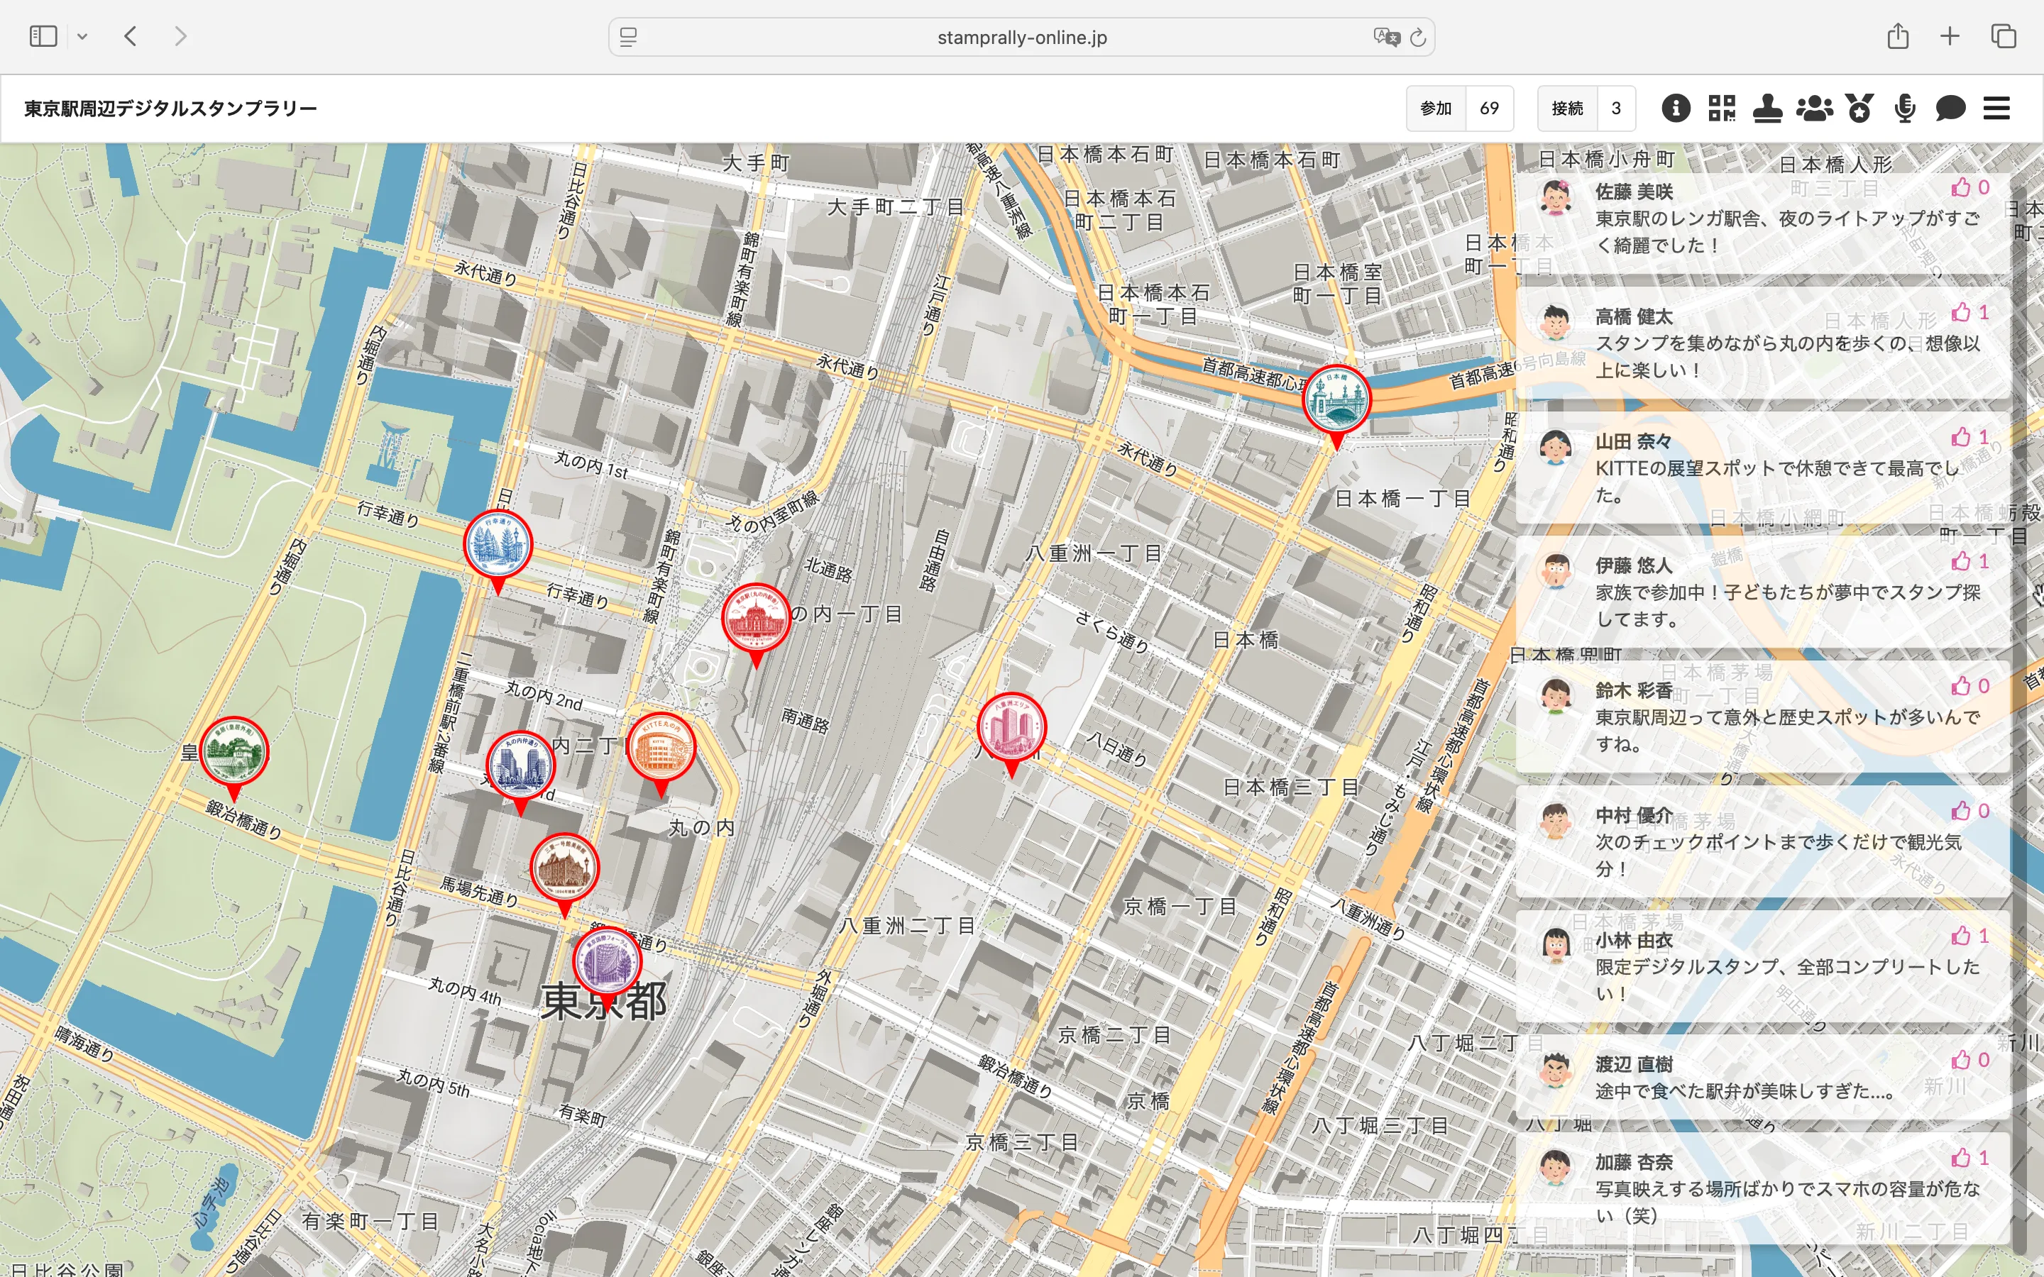Viewport: 2044px width, 1277px height.
Task: Click the reader page icon in address bar
Action: point(628,37)
